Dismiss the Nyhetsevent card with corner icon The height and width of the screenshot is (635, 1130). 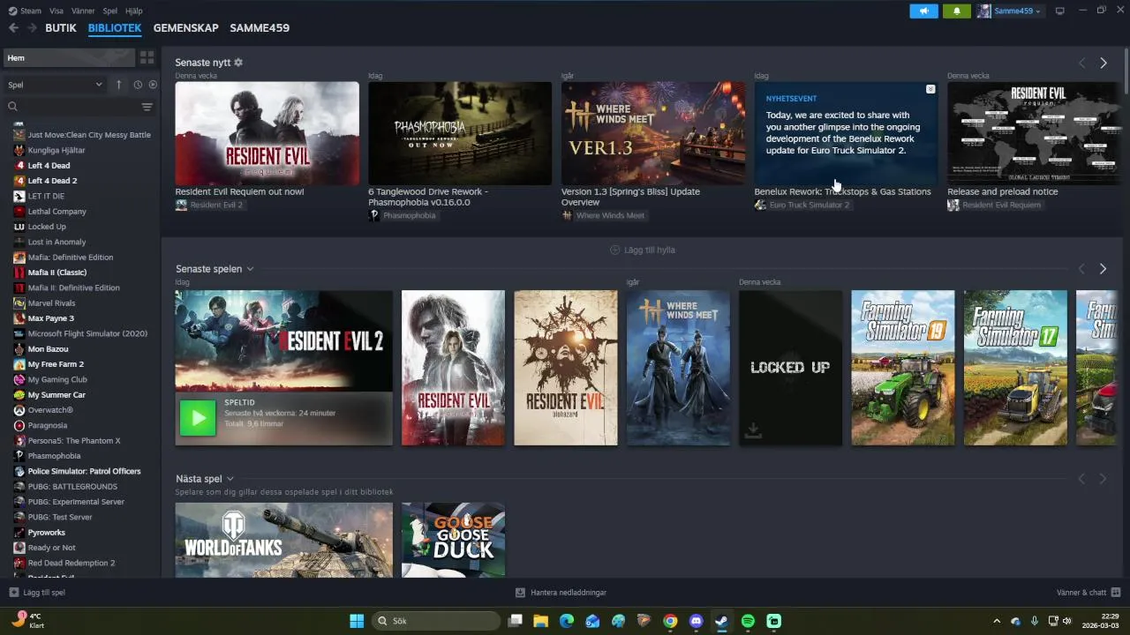tap(930, 89)
